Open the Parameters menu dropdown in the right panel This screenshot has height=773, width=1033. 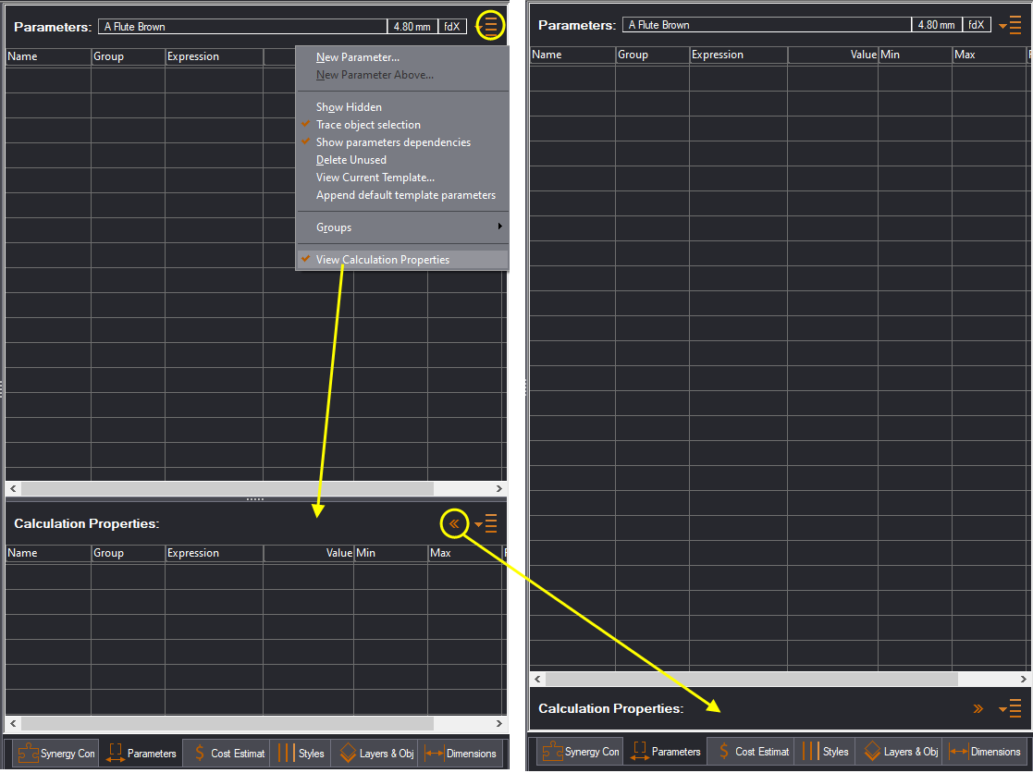pos(1010,26)
